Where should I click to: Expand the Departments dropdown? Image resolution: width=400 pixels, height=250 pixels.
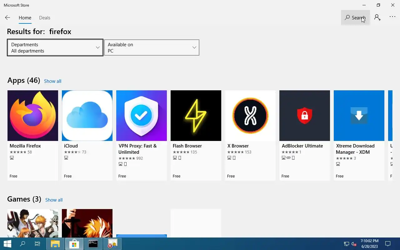55,47
